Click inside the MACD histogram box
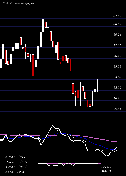Image resolution: width=126 pixels, height=176 pixels. click(x=69, y=163)
